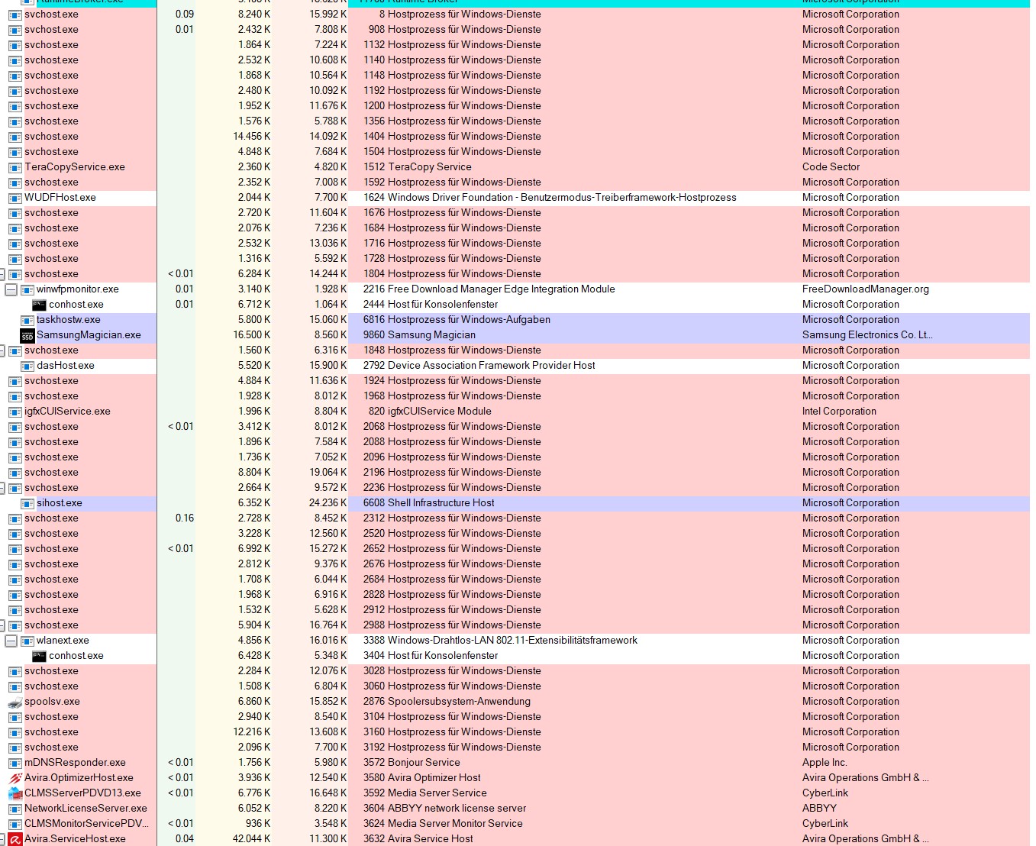The height and width of the screenshot is (846, 1036).
Task: Click company name 'ABBYY'
Action: (819, 809)
